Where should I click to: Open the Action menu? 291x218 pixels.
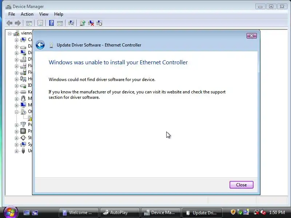(27, 14)
